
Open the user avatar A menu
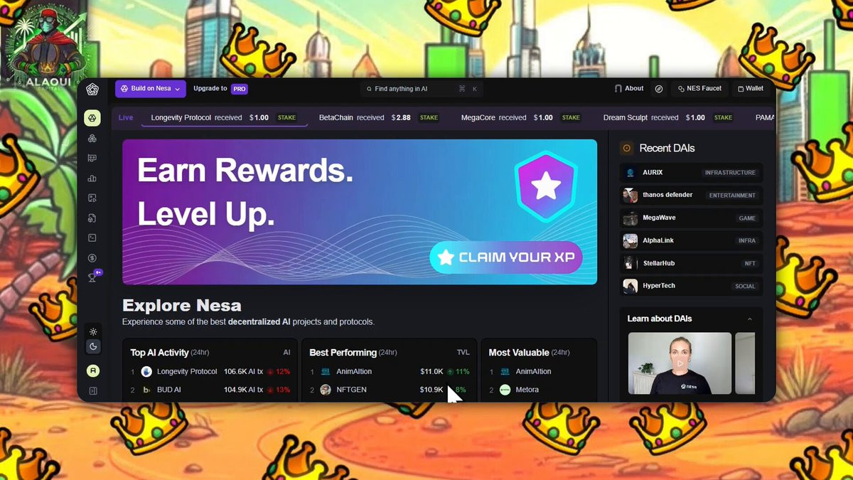coord(93,370)
